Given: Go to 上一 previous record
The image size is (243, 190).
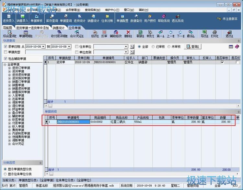Looking at the screenshot, I should point(170,34).
